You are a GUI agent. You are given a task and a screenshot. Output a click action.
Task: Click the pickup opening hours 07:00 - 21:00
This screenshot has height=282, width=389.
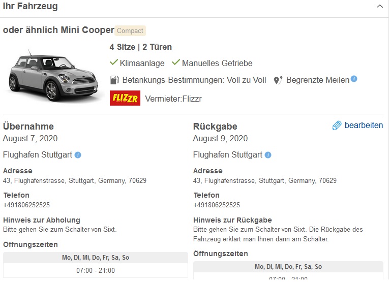pos(96,270)
